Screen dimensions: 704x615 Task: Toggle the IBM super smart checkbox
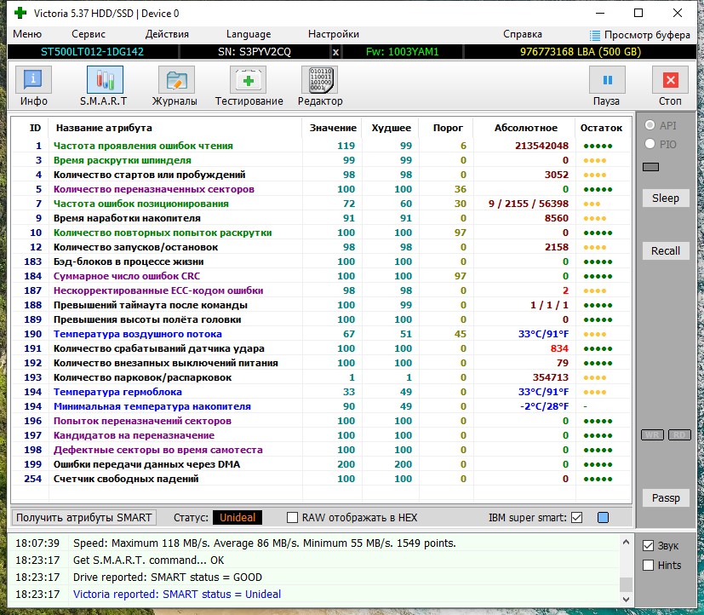(576, 518)
